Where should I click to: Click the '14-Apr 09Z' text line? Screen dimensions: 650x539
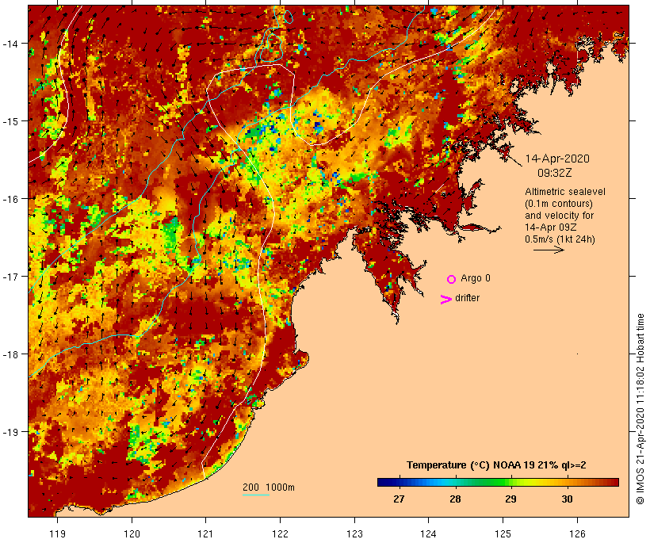pos(550,227)
